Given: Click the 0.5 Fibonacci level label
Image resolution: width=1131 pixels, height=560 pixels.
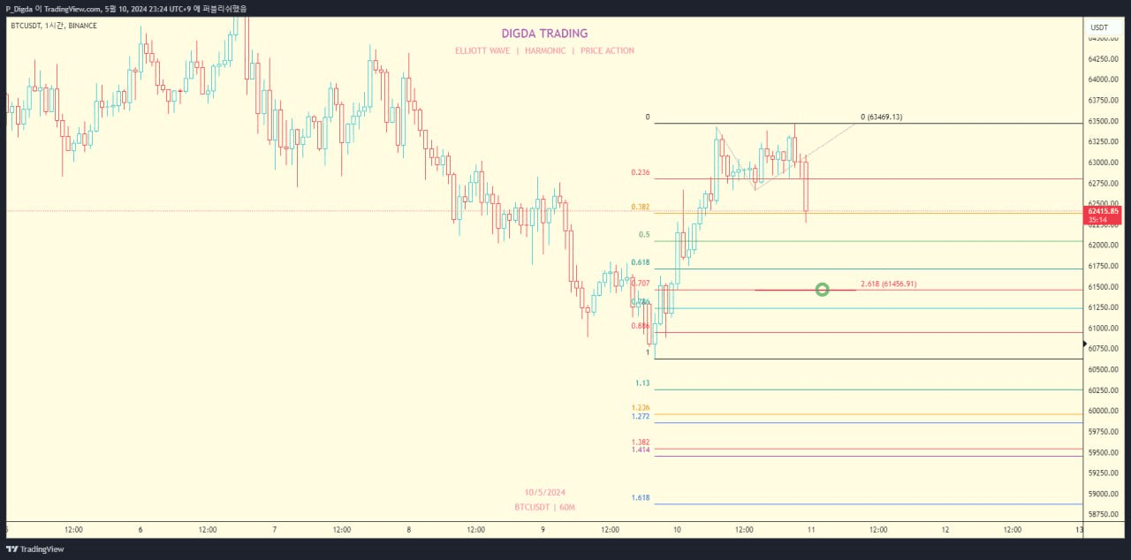Looking at the screenshot, I should pos(644,235).
